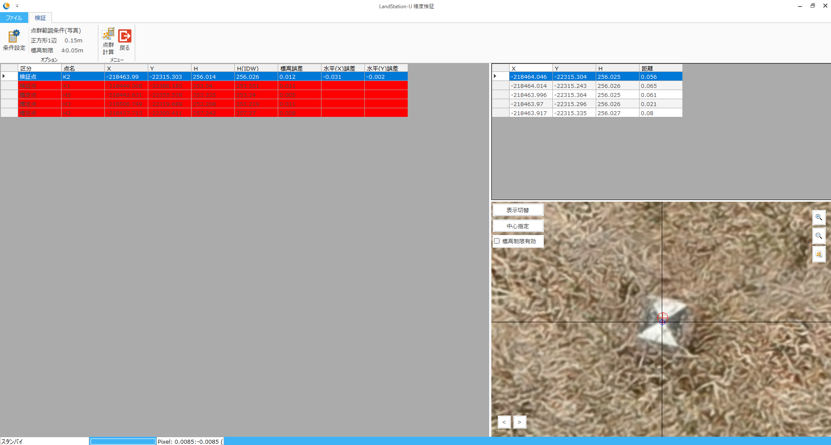This screenshot has width=831, height=445.
Task: Click the image fit icon below zoom
Action: 818,255
